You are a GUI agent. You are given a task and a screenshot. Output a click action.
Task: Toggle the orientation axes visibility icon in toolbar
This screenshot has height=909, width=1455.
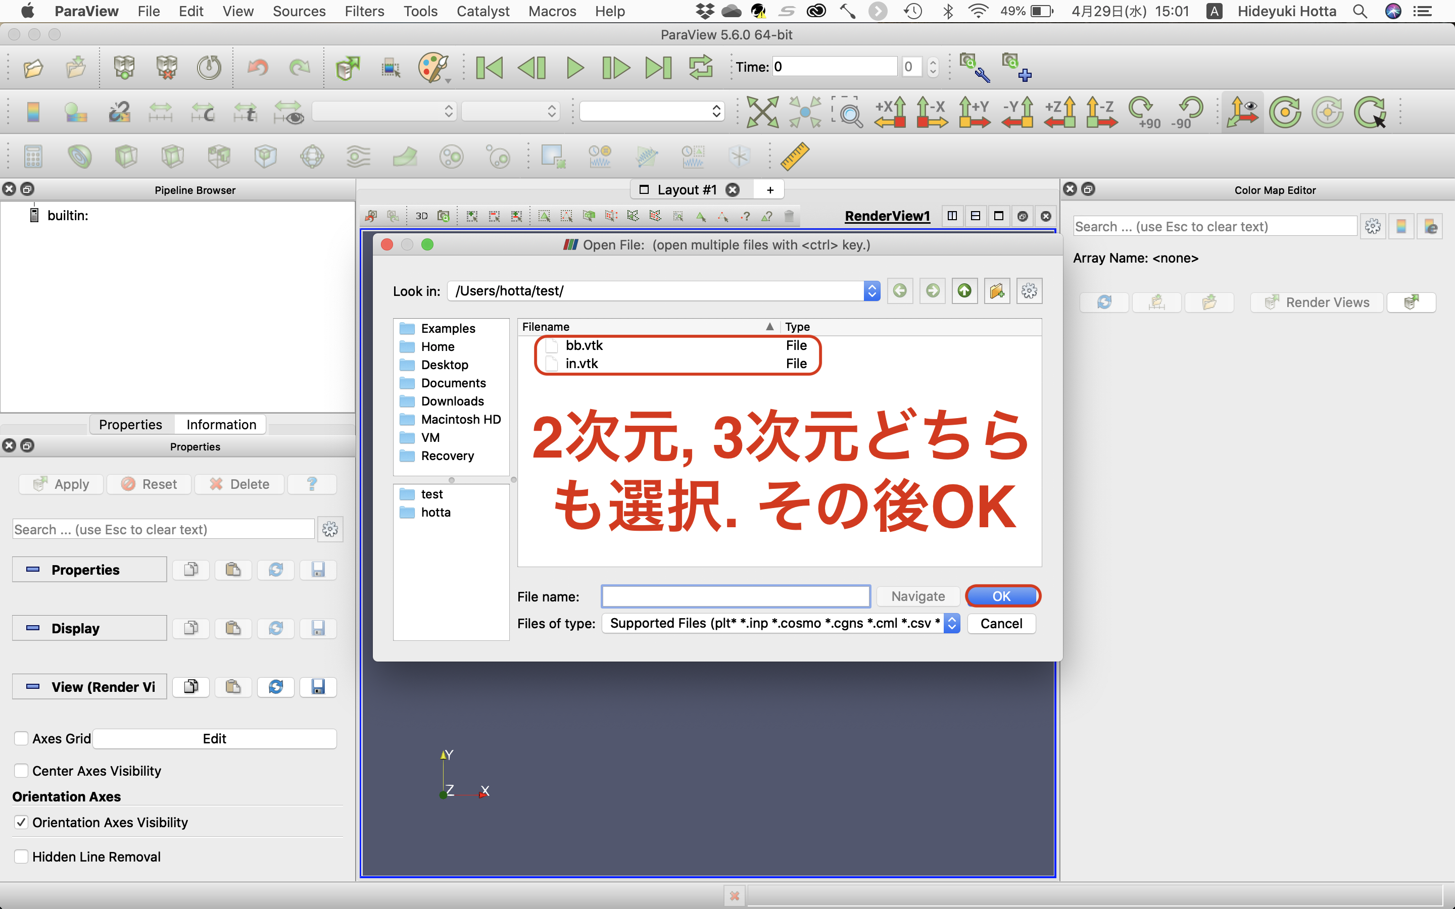pyautogui.click(x=1242, y=112)
